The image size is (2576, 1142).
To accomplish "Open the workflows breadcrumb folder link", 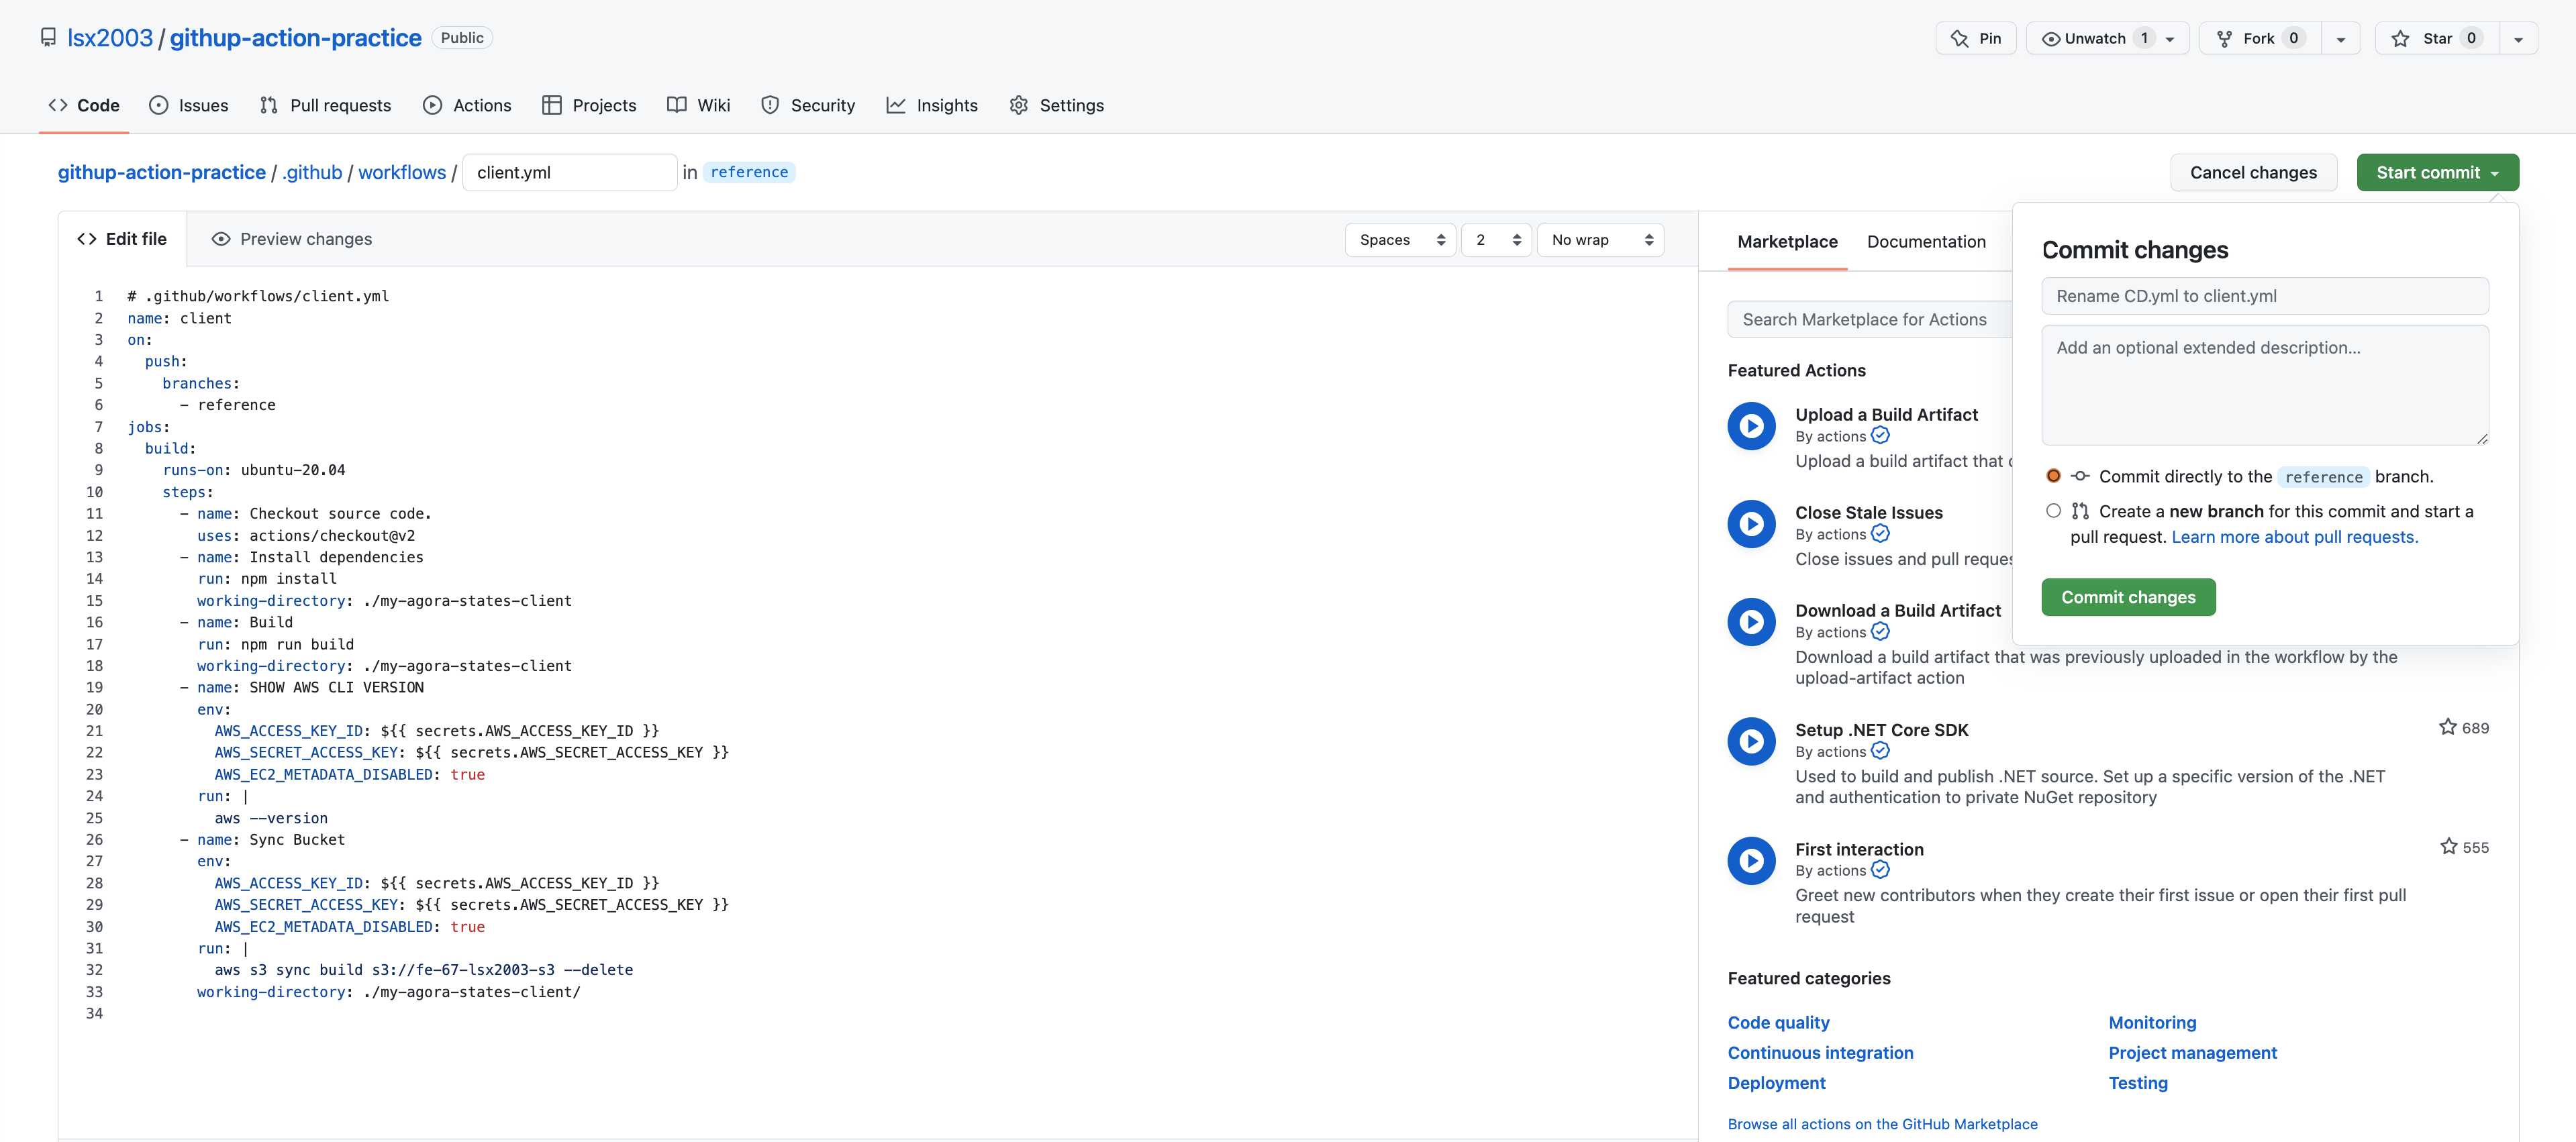I will (x=402, y=172).
